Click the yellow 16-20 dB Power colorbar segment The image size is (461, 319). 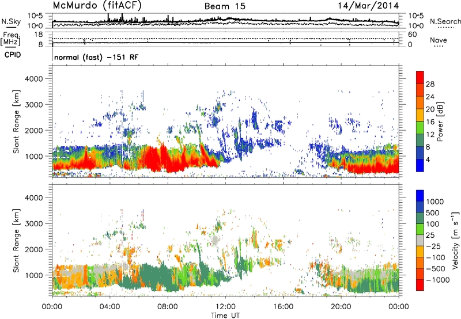coord(420,115)
